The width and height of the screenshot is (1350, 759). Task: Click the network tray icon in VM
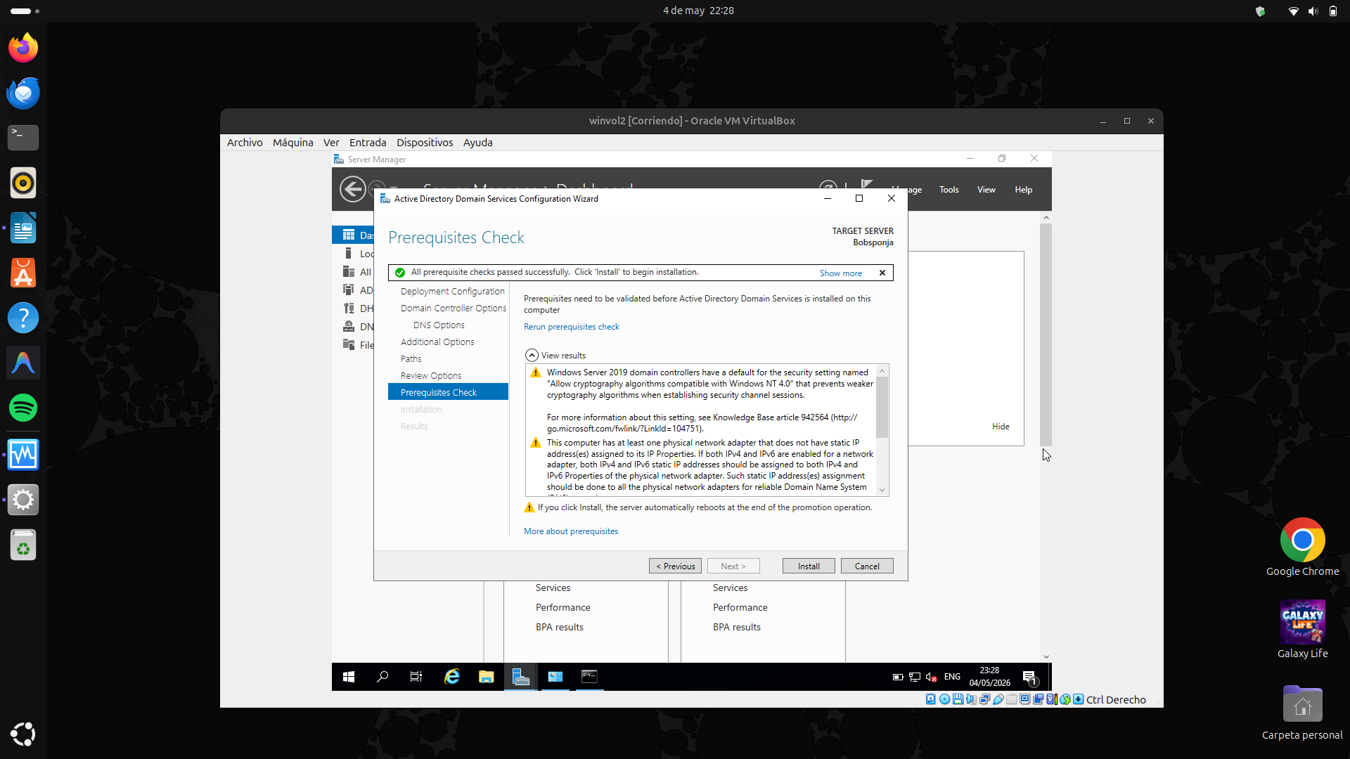pos(915,677)
